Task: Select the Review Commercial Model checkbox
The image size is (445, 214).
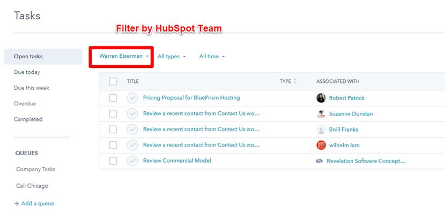Action: click(113, 161)
